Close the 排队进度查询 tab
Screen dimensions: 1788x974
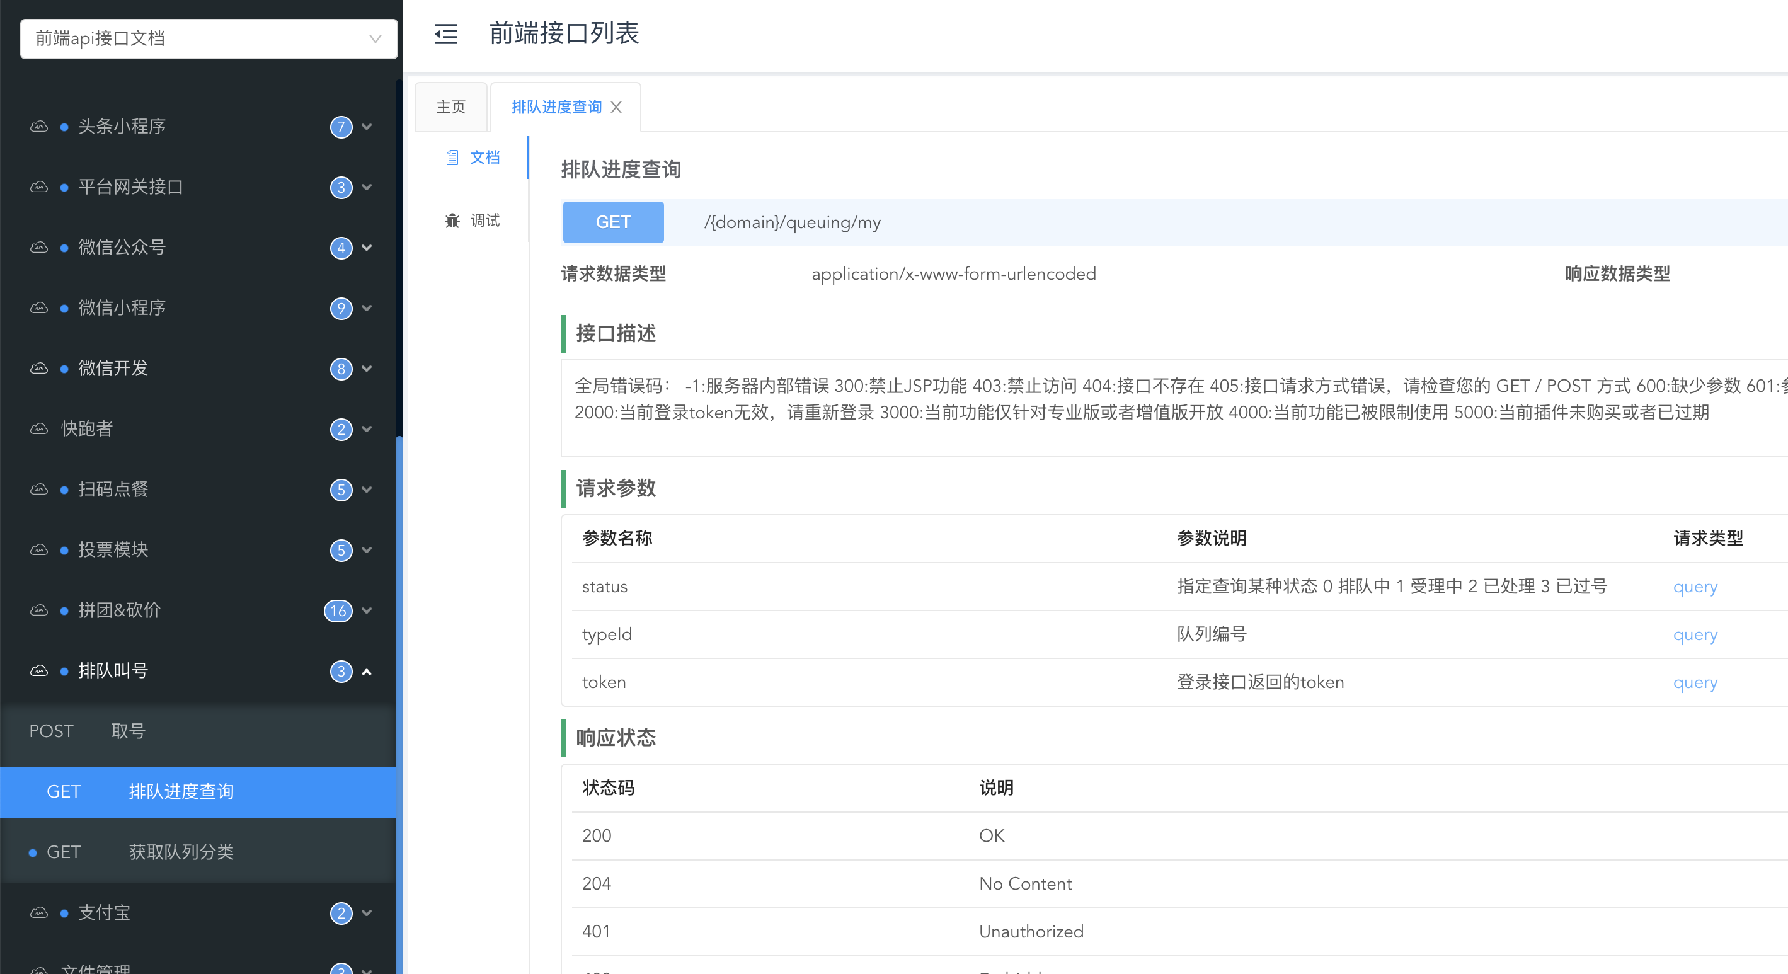pyautogui.click(x=616, y=107)
